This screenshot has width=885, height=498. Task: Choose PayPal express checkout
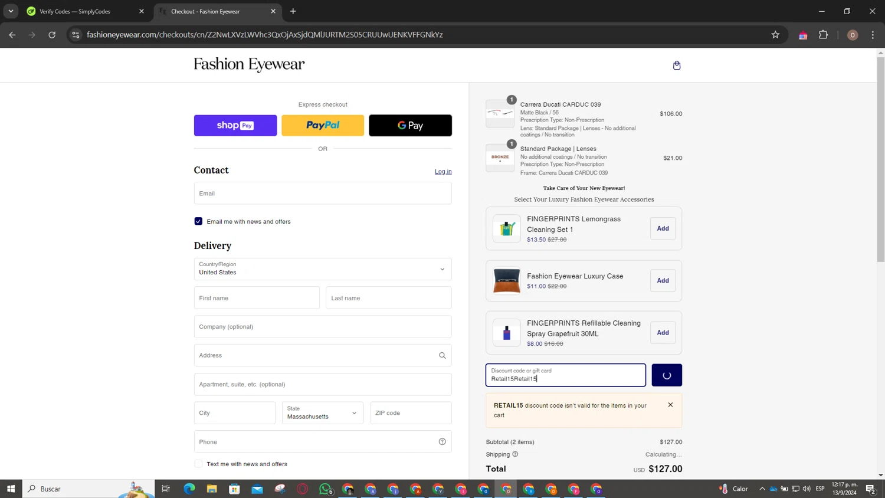[323, 125]
